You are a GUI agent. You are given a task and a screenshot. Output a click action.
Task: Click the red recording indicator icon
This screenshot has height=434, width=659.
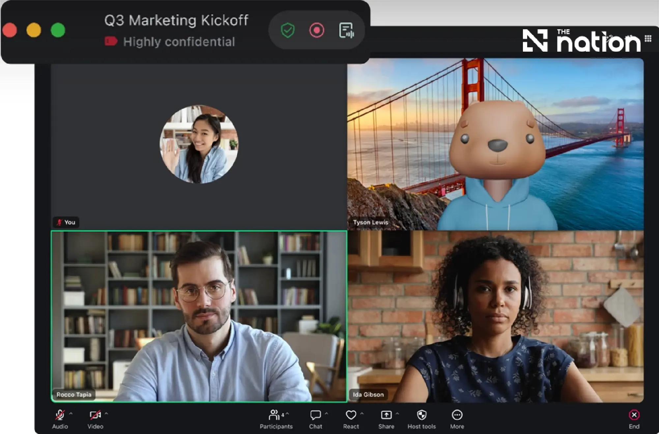click(317, 30)
